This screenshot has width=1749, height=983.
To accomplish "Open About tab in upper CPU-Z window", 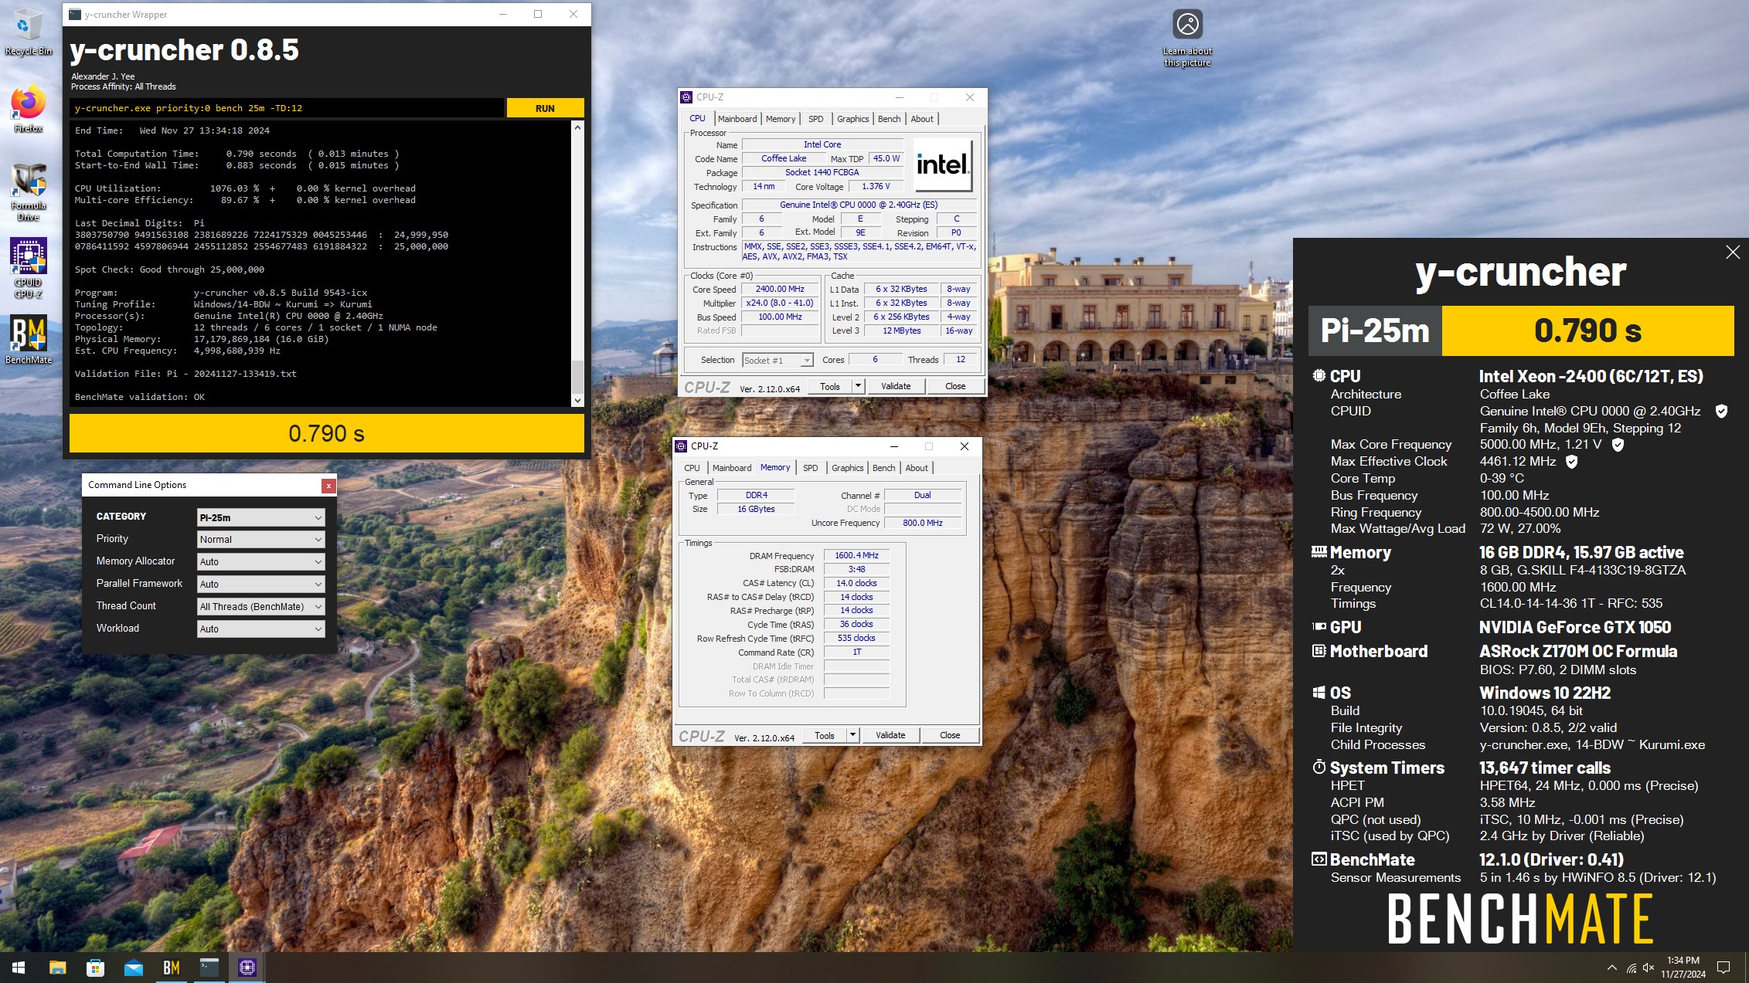I will pos(922,119).
